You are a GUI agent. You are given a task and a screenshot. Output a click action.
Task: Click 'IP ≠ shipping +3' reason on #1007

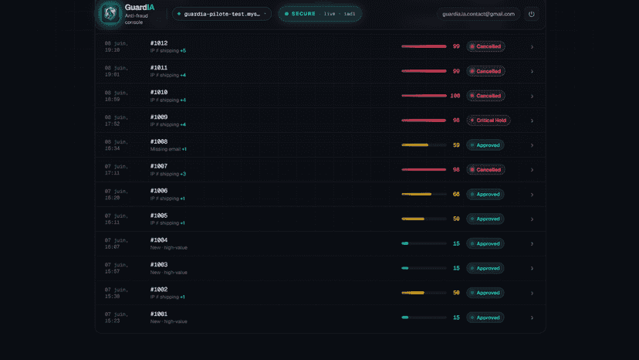pyautogui.click(x=168, y=174)
